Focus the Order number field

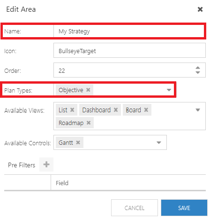click(x=123, y=70)
